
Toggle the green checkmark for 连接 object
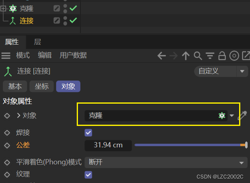click(74, 20)
